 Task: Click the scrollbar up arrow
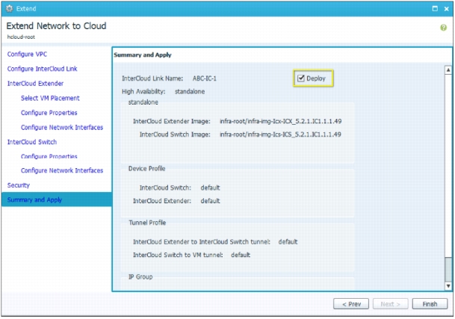(448, 70)
